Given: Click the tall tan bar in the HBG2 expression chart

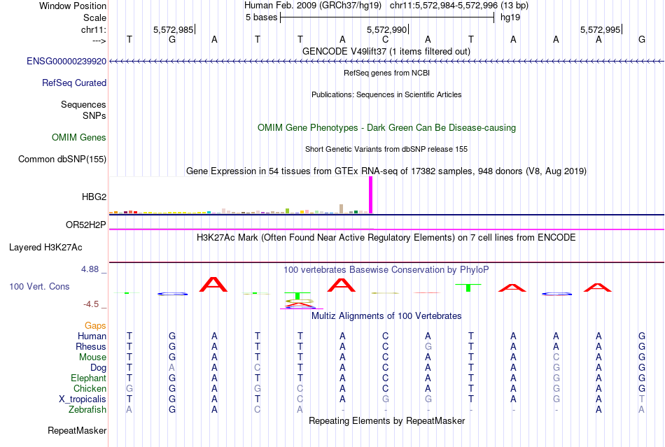Looking at the screenshot, I should pyautogui.click(x=342, y=209).
